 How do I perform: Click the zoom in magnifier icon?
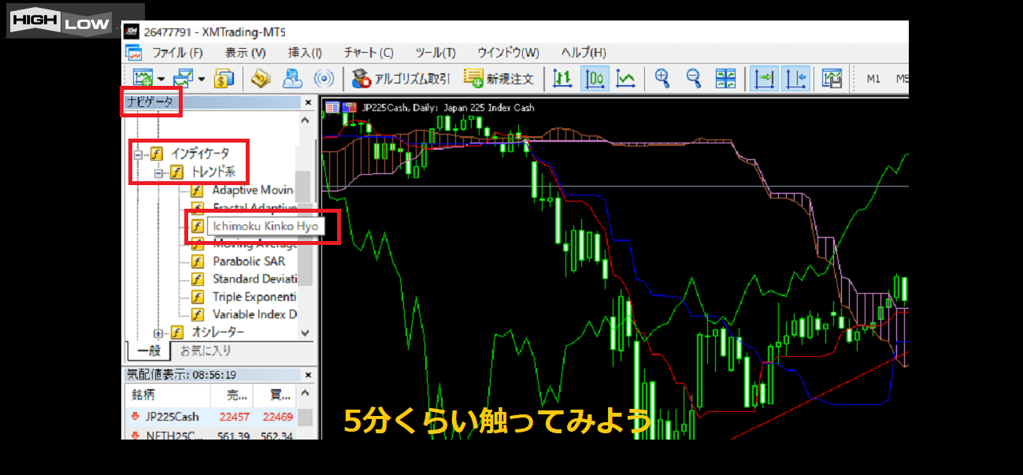[x=662, y=78]
